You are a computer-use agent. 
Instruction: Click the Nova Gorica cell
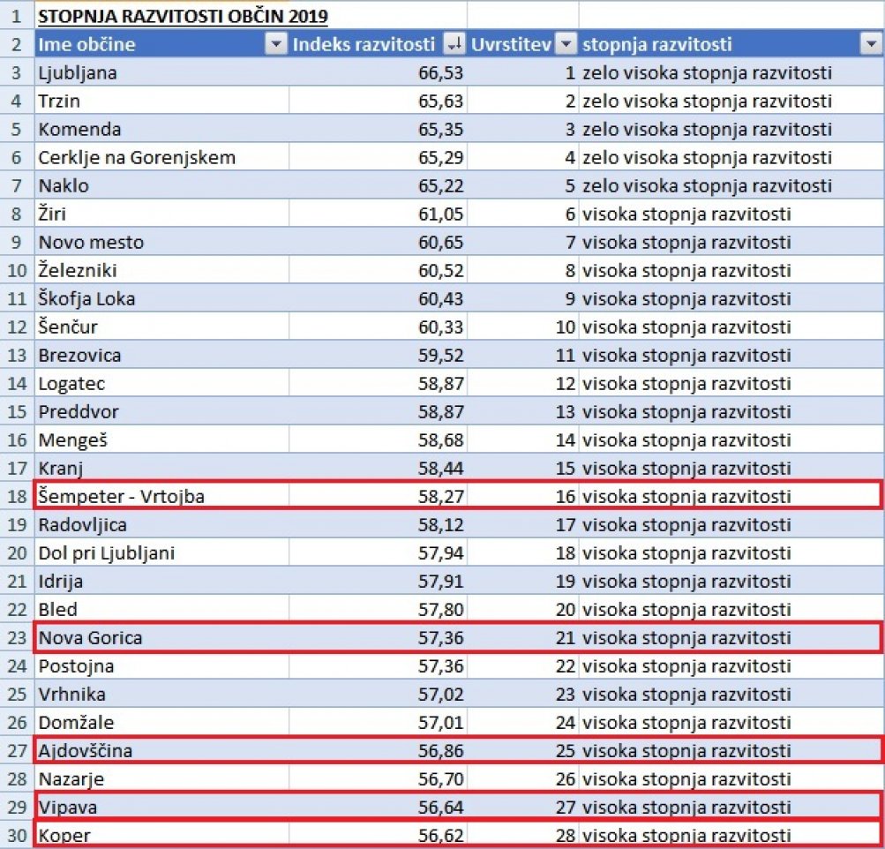point(162,637)
